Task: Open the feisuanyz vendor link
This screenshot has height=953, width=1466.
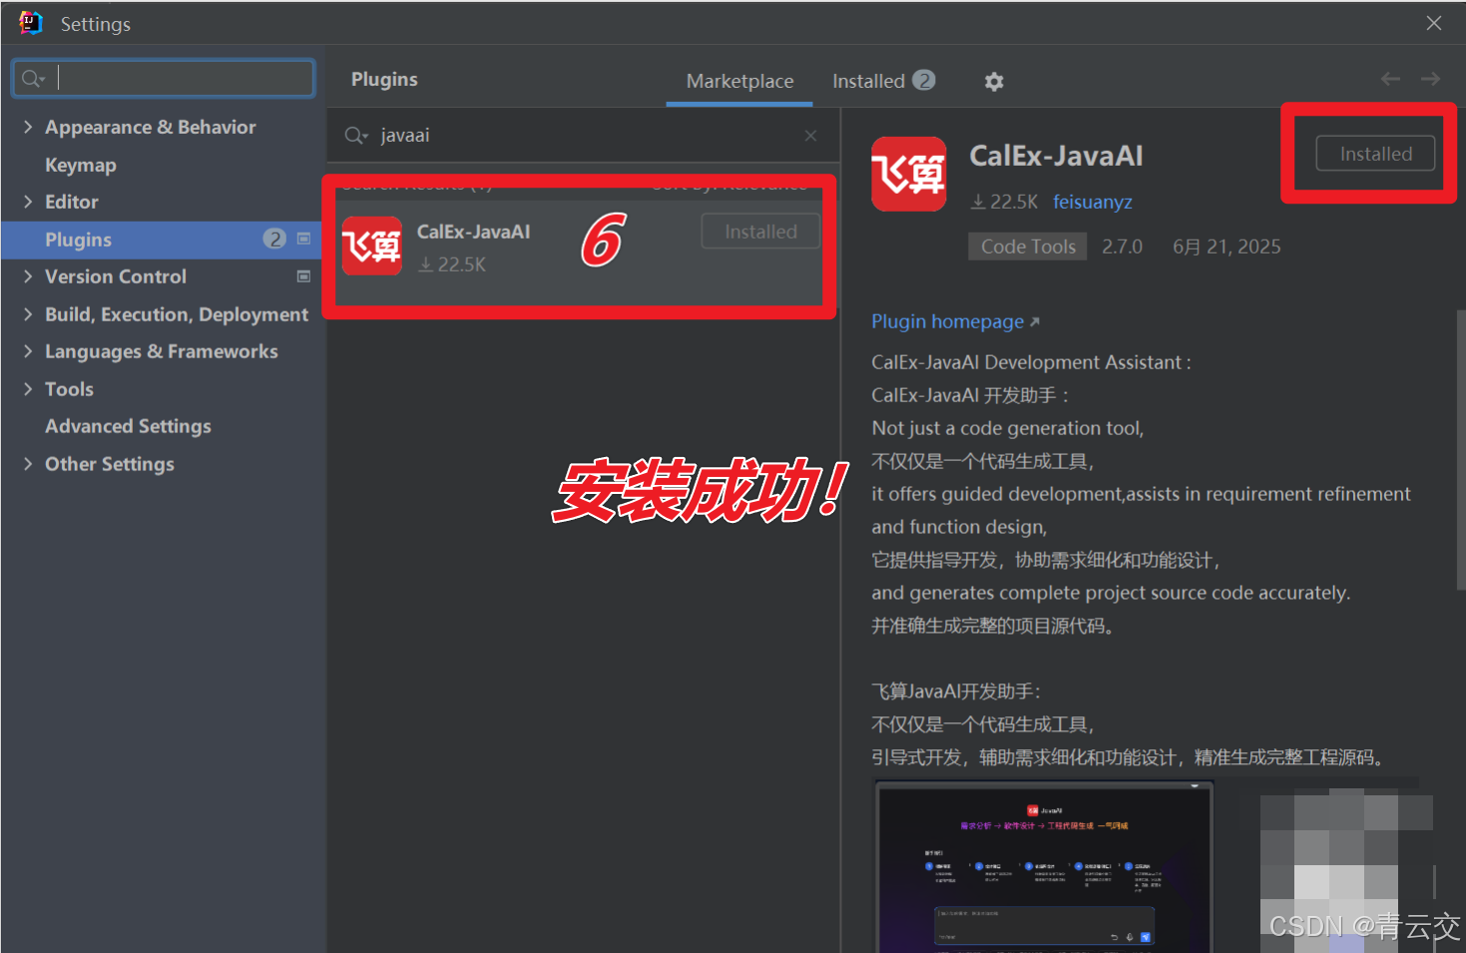Action: (1092, 203)
